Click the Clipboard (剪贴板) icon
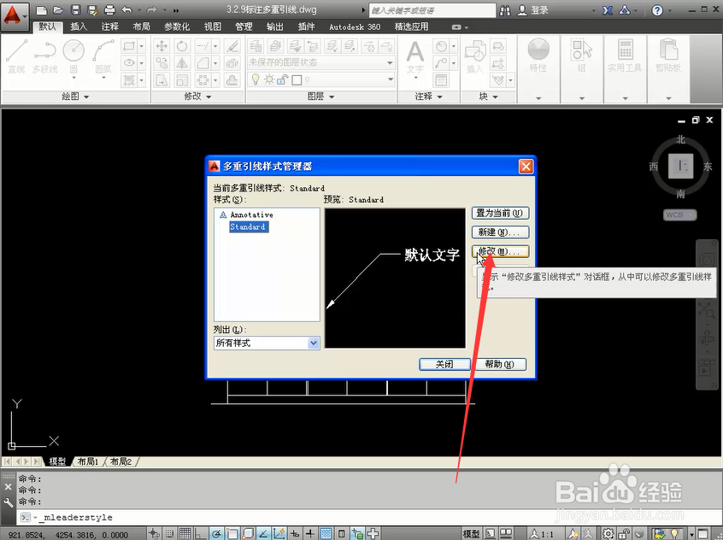Screen dimensions: 723x540 668,56
